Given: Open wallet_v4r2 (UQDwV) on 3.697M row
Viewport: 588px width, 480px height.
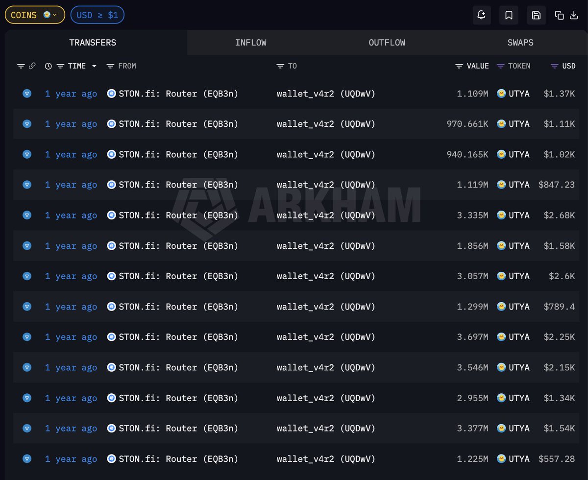Looking at the screenshot, I should point(326,337).
